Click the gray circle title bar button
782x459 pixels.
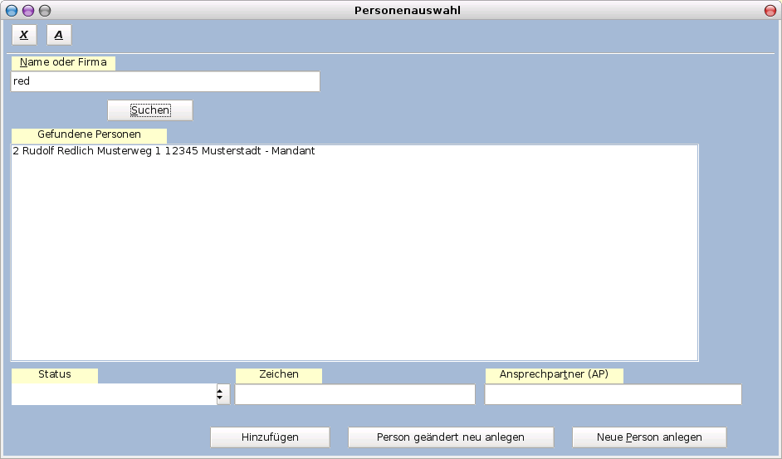[45, 11]
